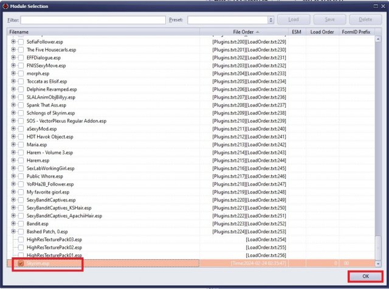The height and width of the screenshot is (289, 389).
Task: Open the Preset dropdown list
Action: [x=270, y=20]
